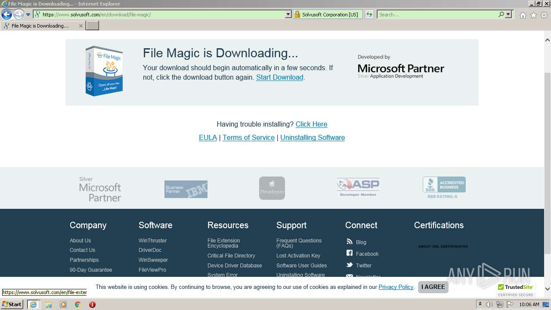Click the Windows Start button

12,304
